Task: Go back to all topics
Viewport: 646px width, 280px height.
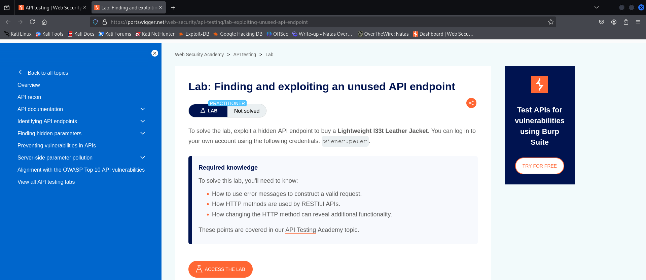Action: [x=43, y=73]
